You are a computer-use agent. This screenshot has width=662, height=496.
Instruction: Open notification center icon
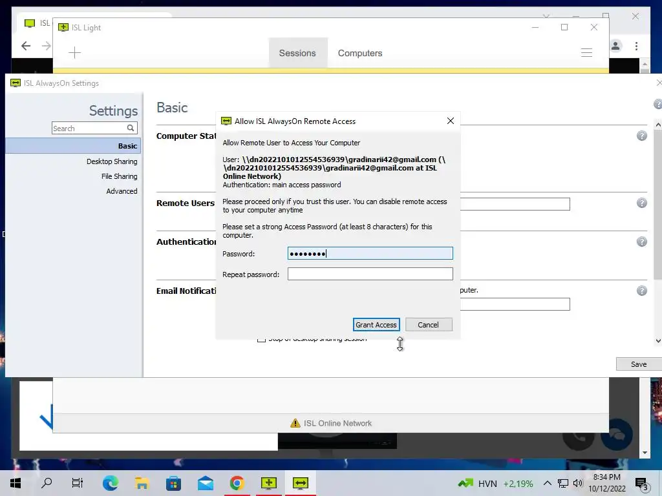tap(641, 484)
